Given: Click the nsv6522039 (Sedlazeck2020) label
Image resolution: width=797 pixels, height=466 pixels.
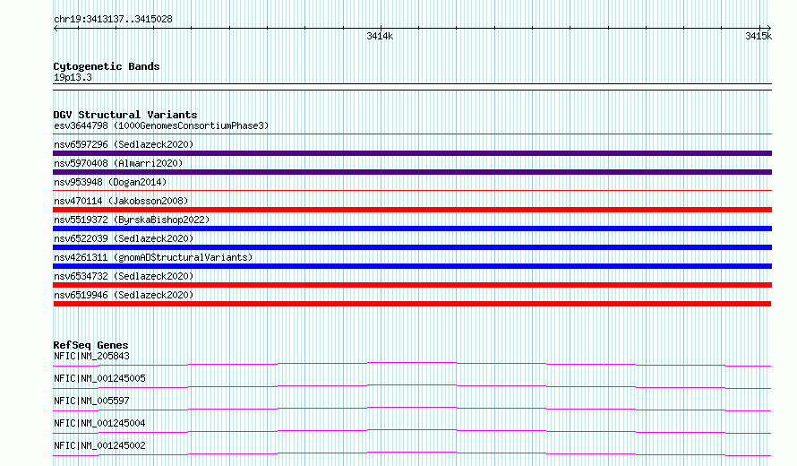Looking at the screenshot, I should 124,238.
